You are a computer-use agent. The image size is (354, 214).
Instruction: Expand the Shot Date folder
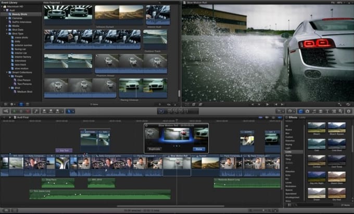pyautogui.click(x=7, y=30)
